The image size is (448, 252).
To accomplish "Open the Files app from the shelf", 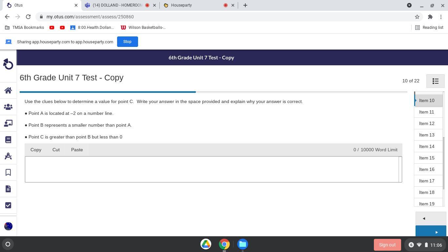I will (x=243, y=244).
